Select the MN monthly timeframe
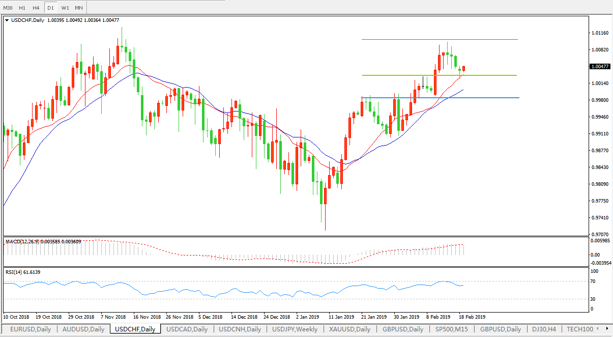This screenshot has width=613, height=337. (x=79, y=8)
